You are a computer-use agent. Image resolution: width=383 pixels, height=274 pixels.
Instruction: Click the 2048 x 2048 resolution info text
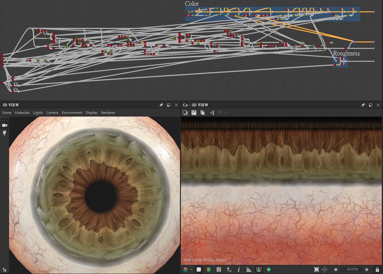(205, 260)
